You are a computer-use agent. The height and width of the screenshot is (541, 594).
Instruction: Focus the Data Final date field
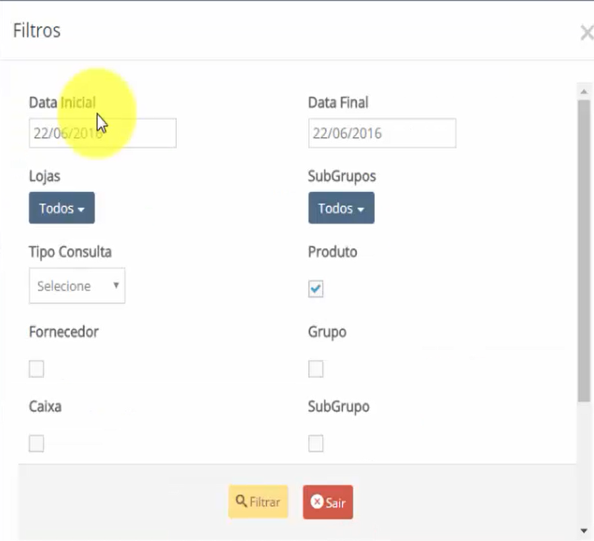[x=382, y=133]
